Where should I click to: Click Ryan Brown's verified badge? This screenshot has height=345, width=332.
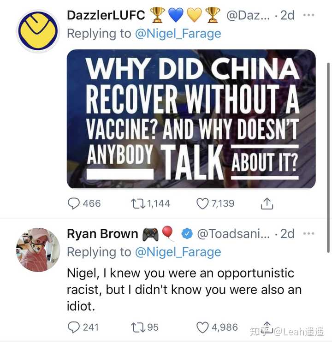pos(186,234)
